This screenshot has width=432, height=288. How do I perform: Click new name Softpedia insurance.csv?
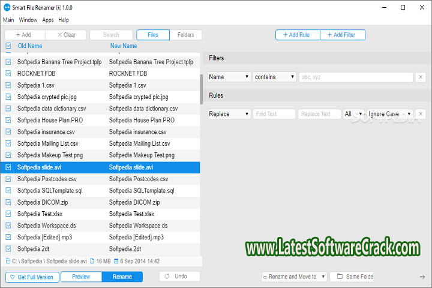coord(138,132)
